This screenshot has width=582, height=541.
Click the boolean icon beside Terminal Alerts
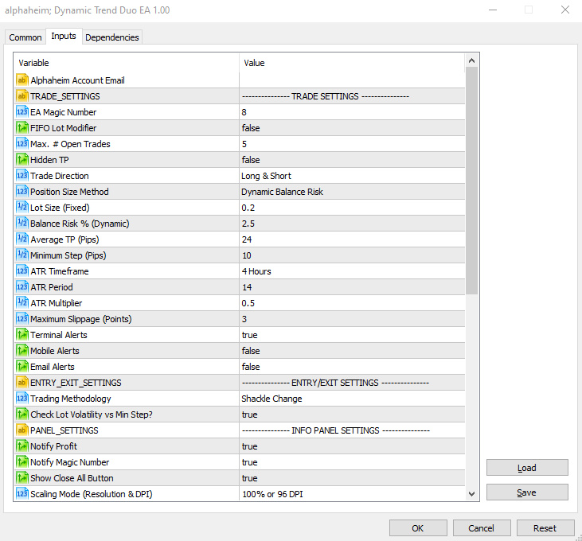(22, 334)
